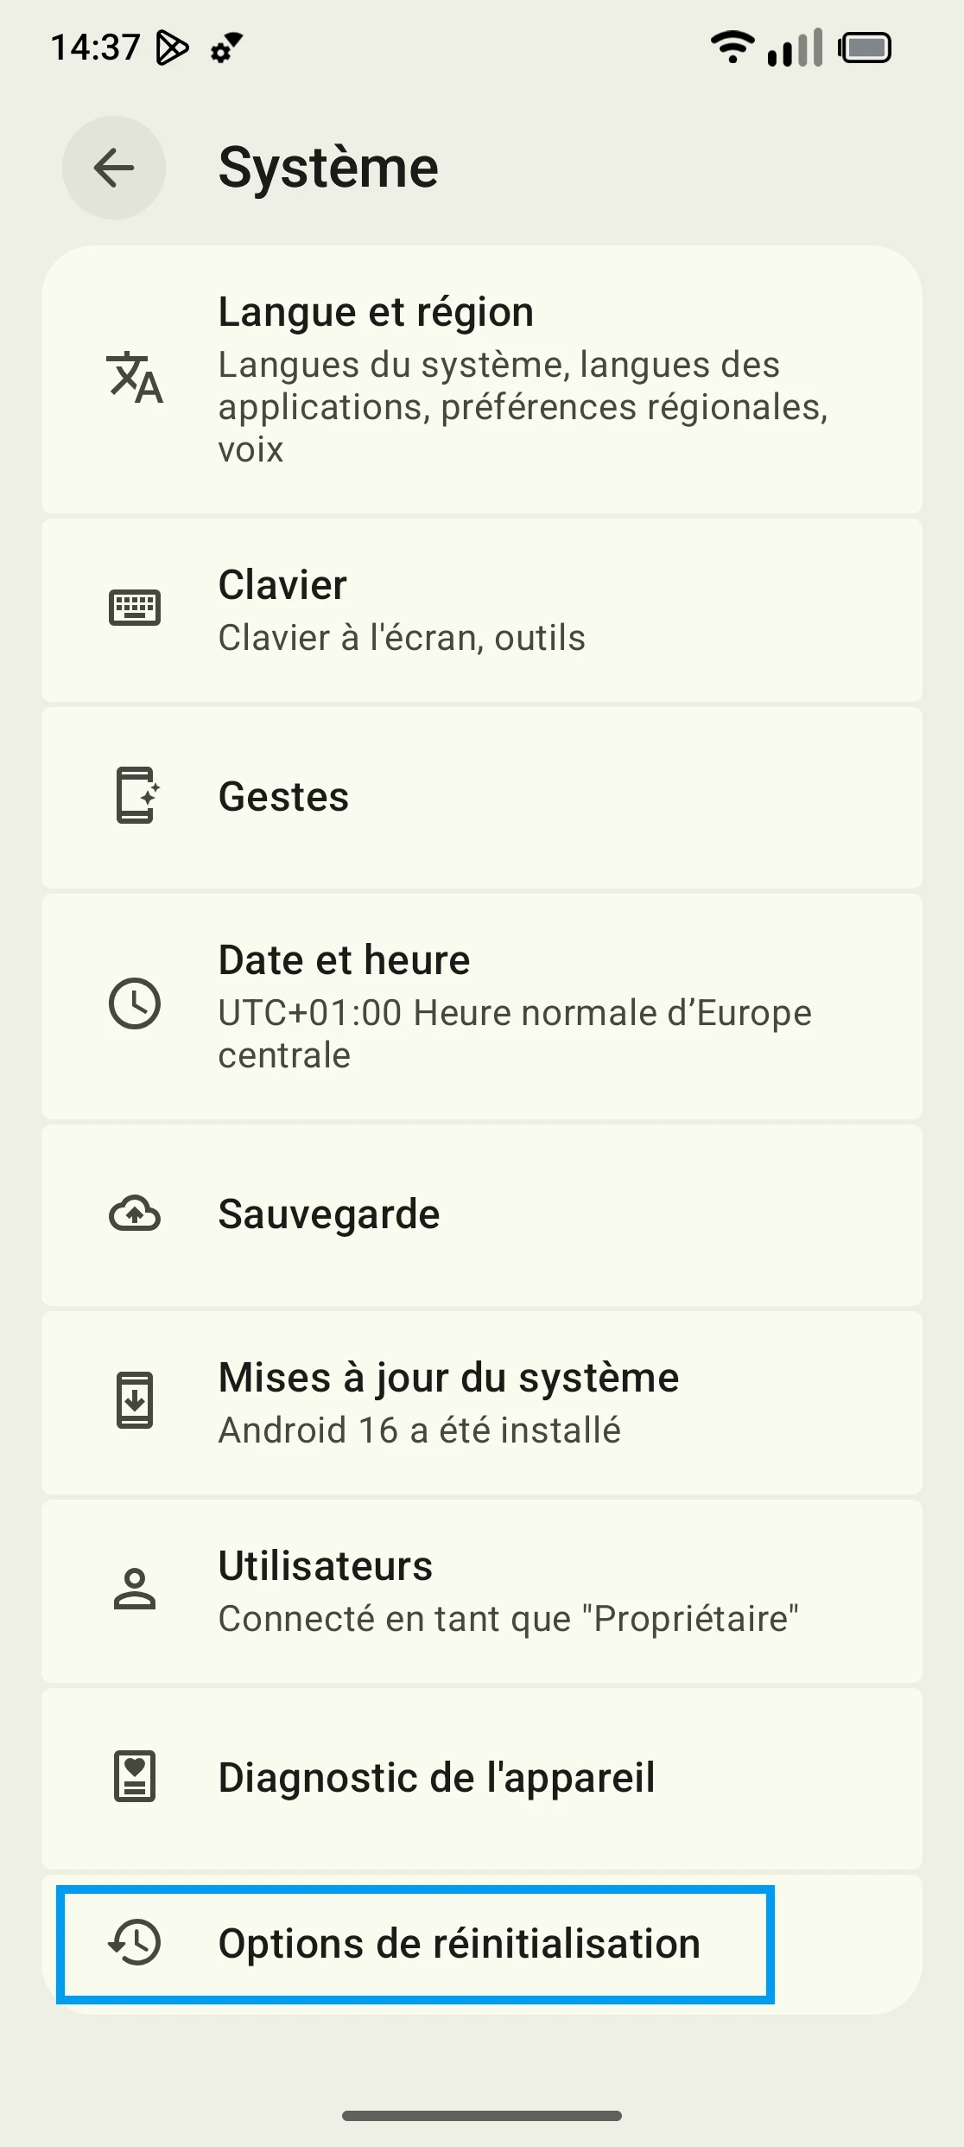Open Options de réinitialisation

click(x=458, y=1944)
